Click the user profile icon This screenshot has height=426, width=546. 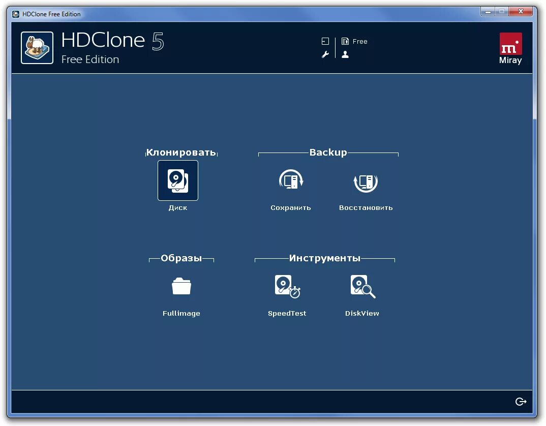[345, 54]
